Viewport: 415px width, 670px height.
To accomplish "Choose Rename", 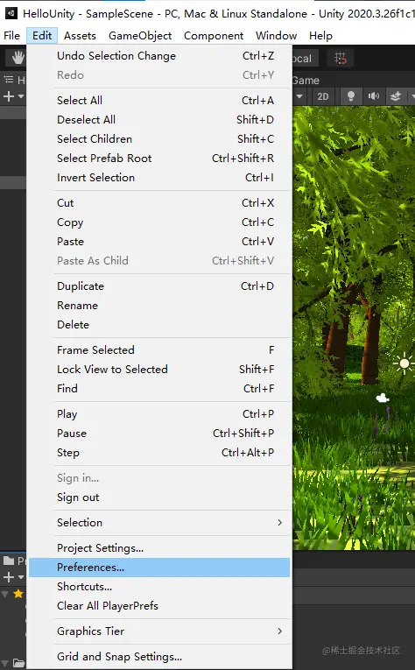I will coord(159,305).
